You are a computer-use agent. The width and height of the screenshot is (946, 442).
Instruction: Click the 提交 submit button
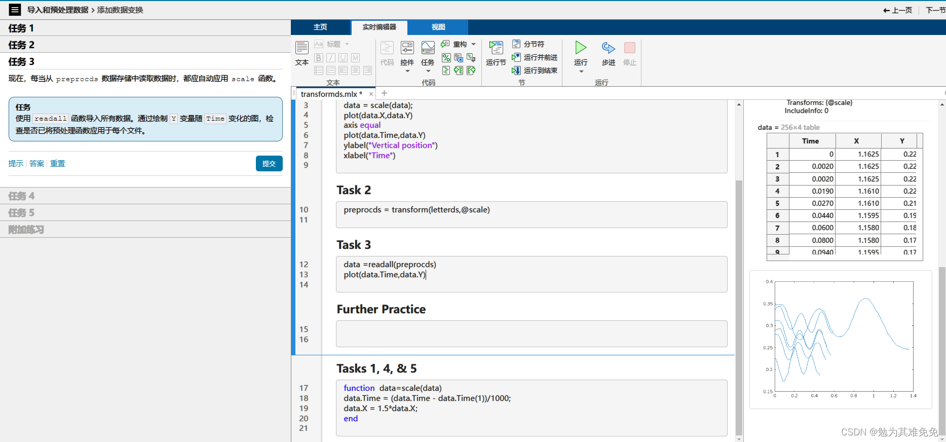point(269,163)
